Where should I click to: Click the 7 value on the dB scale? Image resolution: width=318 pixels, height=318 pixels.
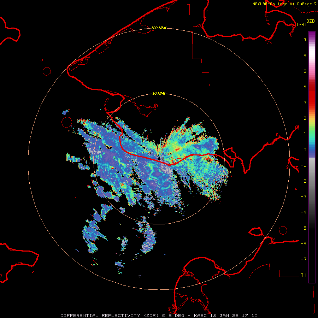point(305,40)
